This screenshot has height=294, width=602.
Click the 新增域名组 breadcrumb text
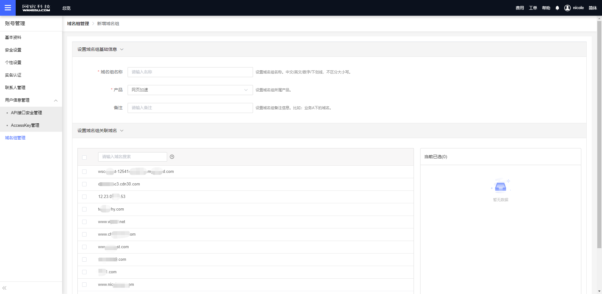coord(108,24)
